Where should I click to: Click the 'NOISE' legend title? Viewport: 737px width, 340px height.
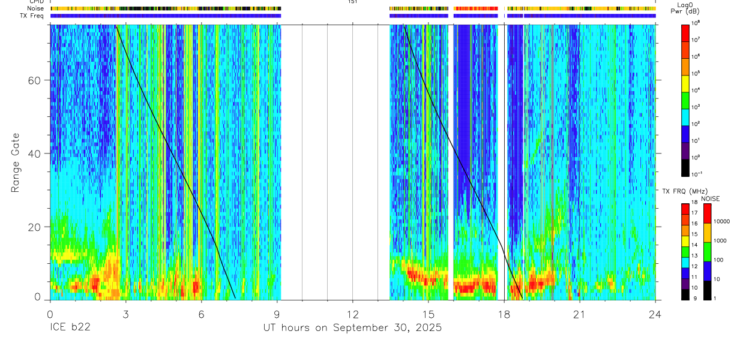(x=710, y=199)
